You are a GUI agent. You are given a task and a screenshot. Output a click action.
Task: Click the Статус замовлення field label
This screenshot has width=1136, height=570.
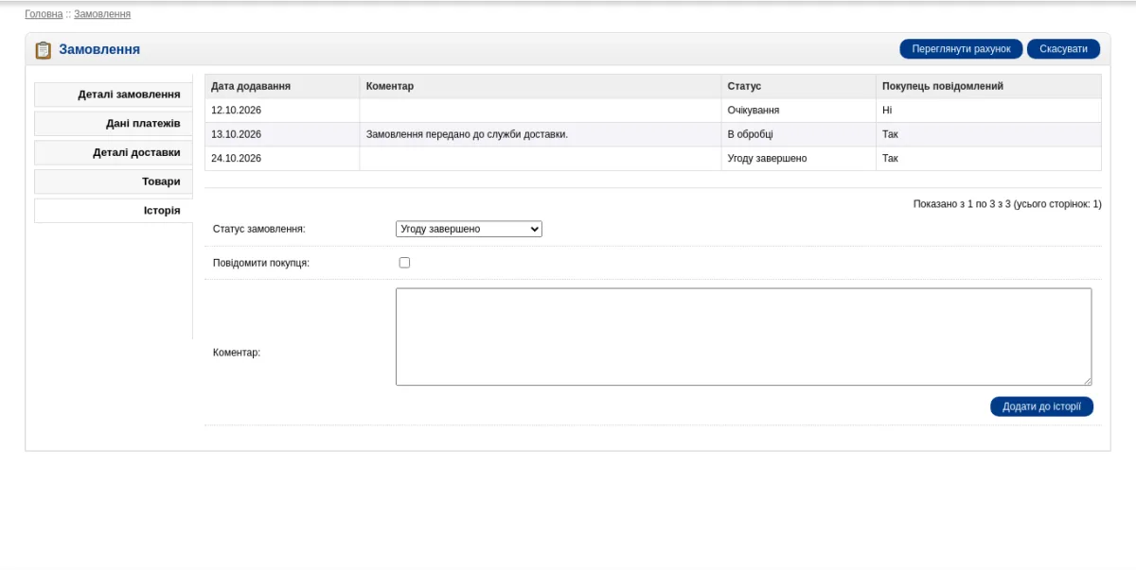259,229
